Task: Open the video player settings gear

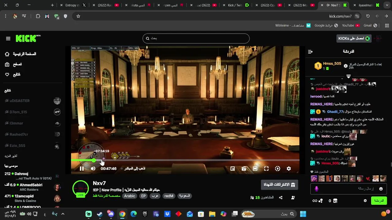Action: 288,169
